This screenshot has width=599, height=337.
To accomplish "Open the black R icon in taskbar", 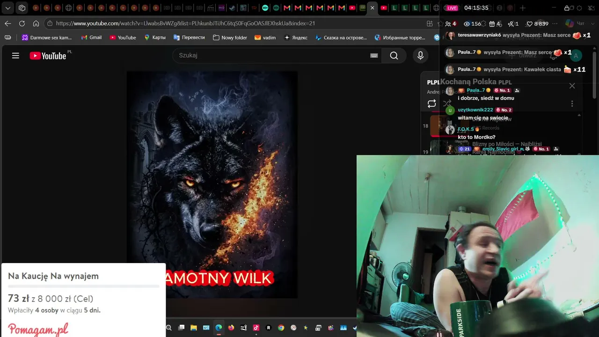I will click(269, 328).
